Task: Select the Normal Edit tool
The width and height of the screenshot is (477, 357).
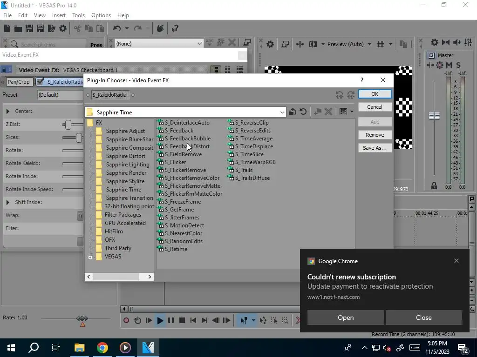Action: [x=244, y=320]
